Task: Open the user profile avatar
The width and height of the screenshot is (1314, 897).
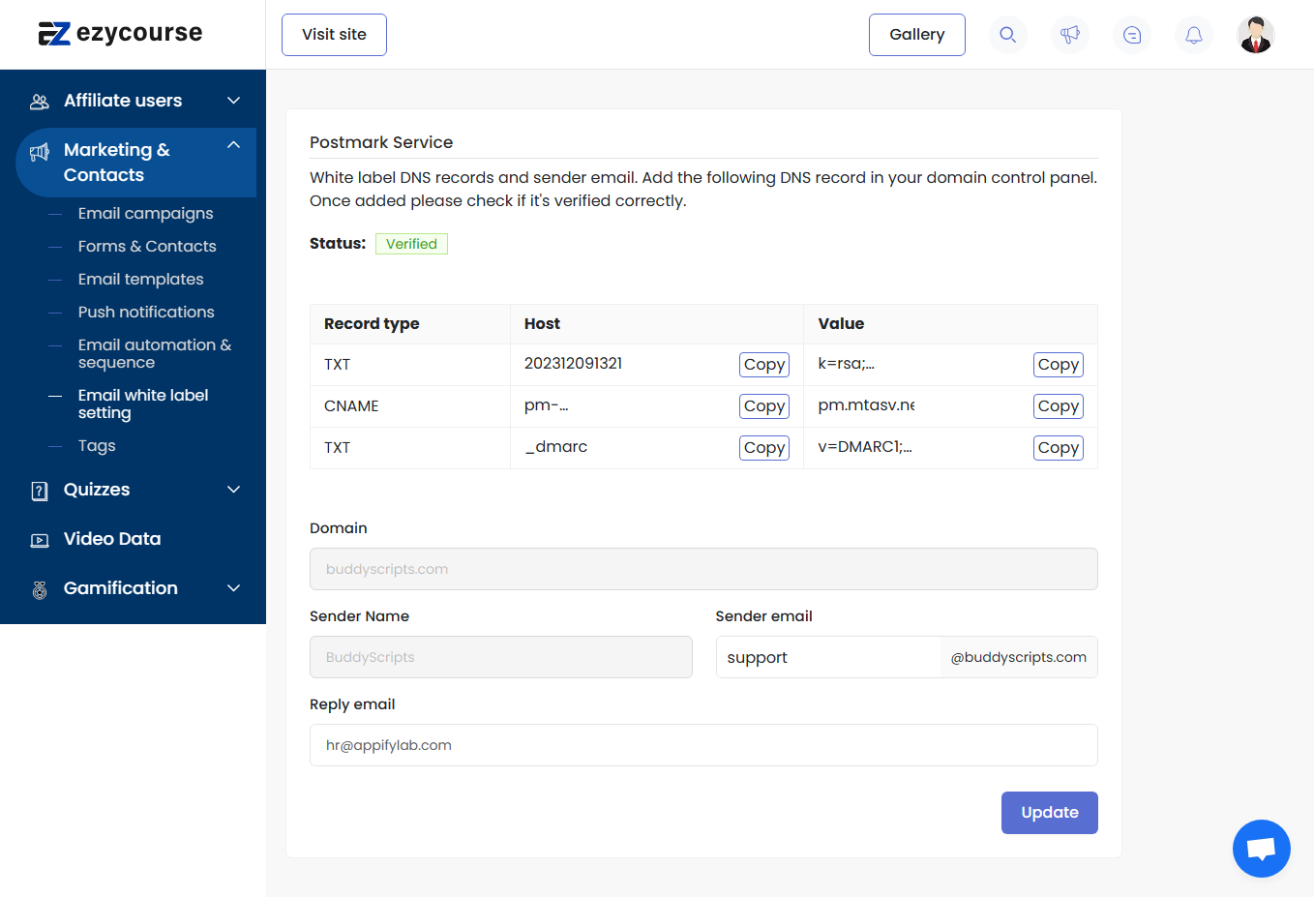Action: point(1256,35)
